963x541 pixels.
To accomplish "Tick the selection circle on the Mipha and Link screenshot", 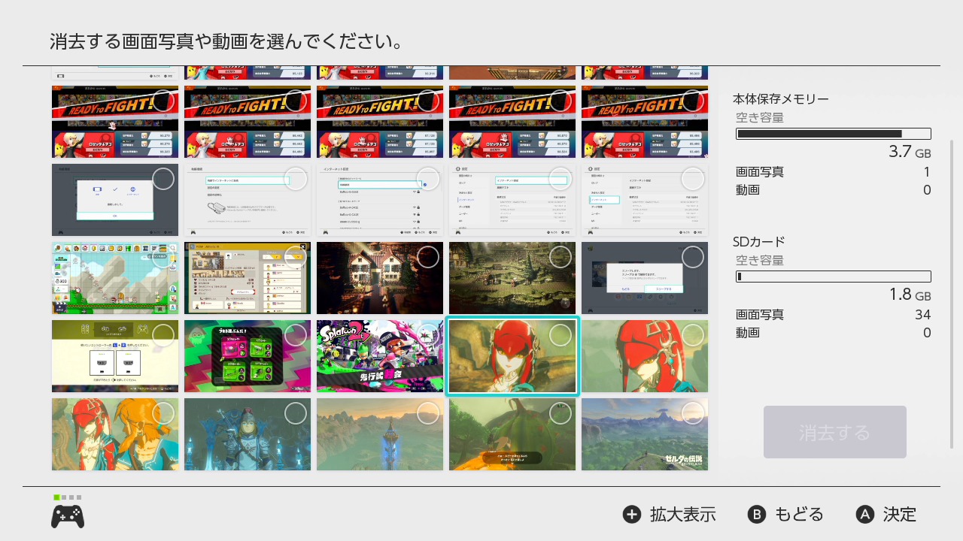I will click(163, 413).
